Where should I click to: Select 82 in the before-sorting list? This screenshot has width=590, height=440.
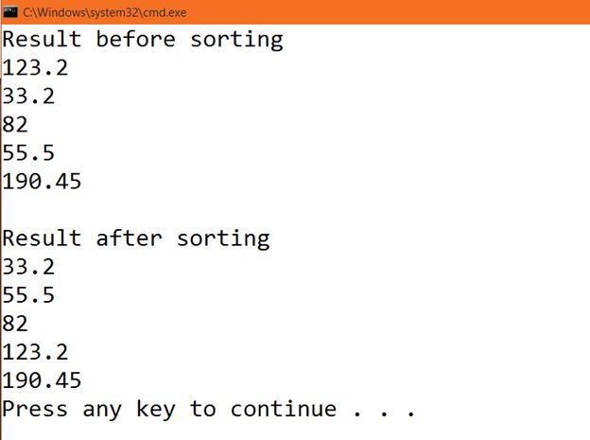[x=16, y=125]
